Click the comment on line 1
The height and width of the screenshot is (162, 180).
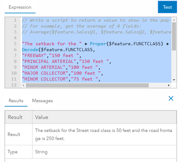click(96, 20)
